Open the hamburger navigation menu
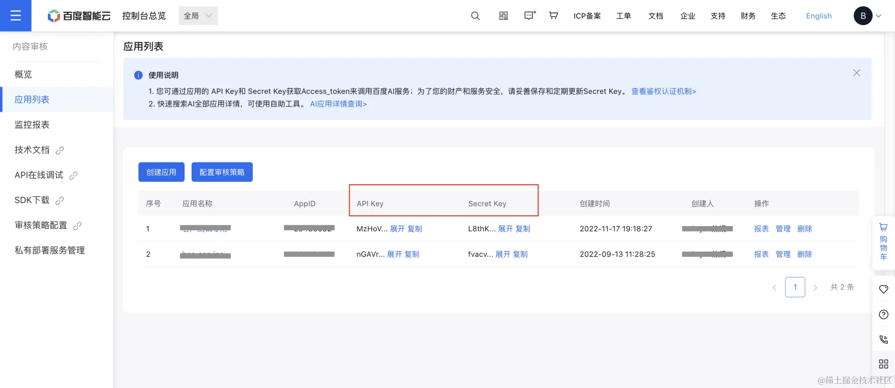Screen dimensions: 895x388 click(x=15, y=16)
